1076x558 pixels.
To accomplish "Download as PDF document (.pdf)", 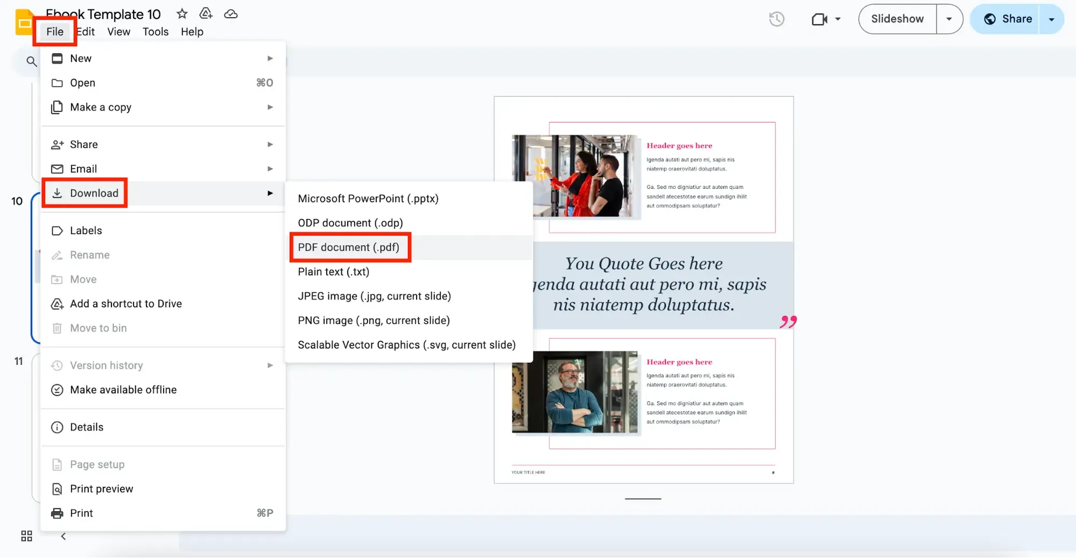I will (x=409, y=248).
